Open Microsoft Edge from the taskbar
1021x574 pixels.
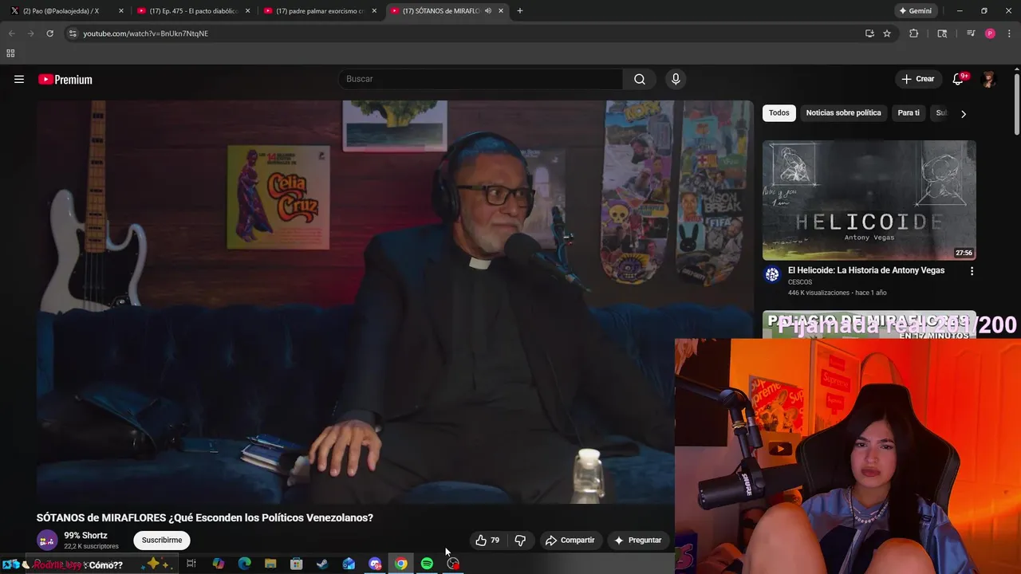point(244,564)
